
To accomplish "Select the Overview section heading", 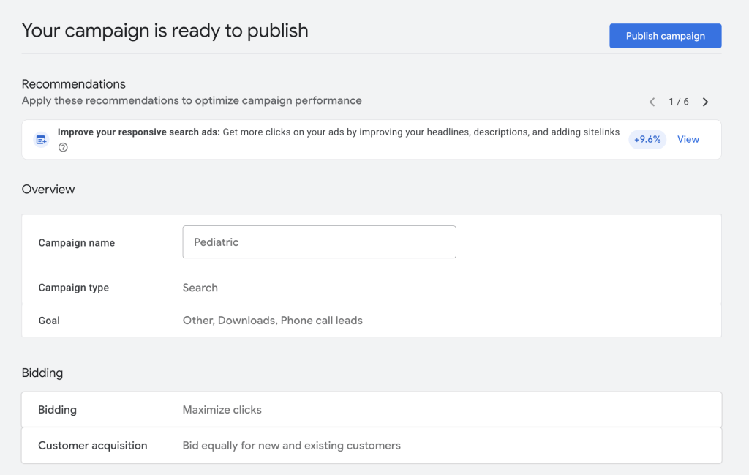I will [48, 190].
